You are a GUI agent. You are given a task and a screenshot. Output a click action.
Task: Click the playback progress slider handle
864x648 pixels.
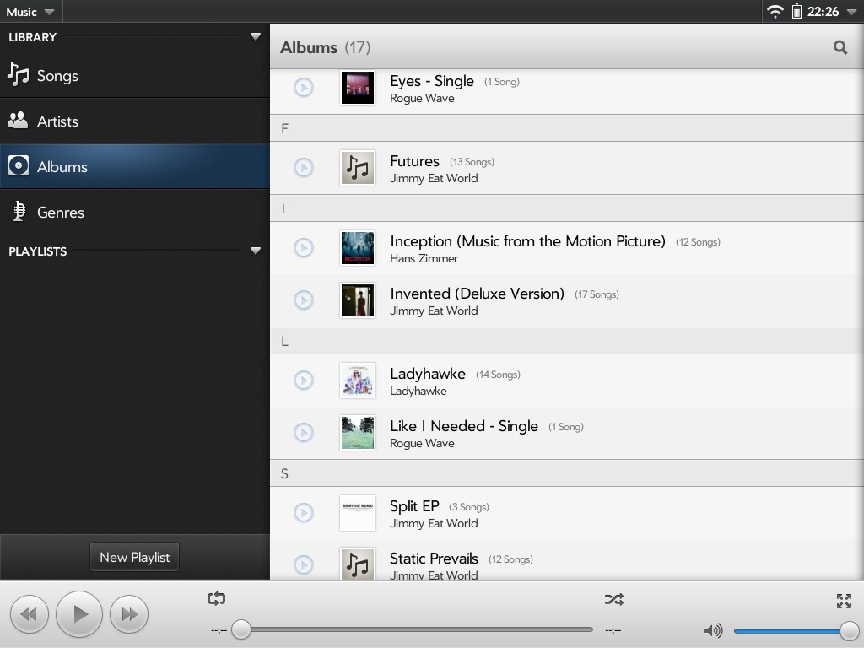tap(240, 629)
